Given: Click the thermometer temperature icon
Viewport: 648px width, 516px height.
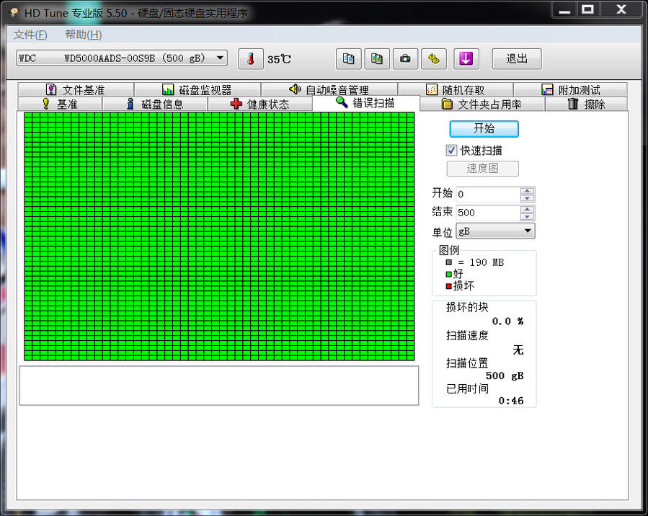Looking at the screenshot, I should [250, 59].
